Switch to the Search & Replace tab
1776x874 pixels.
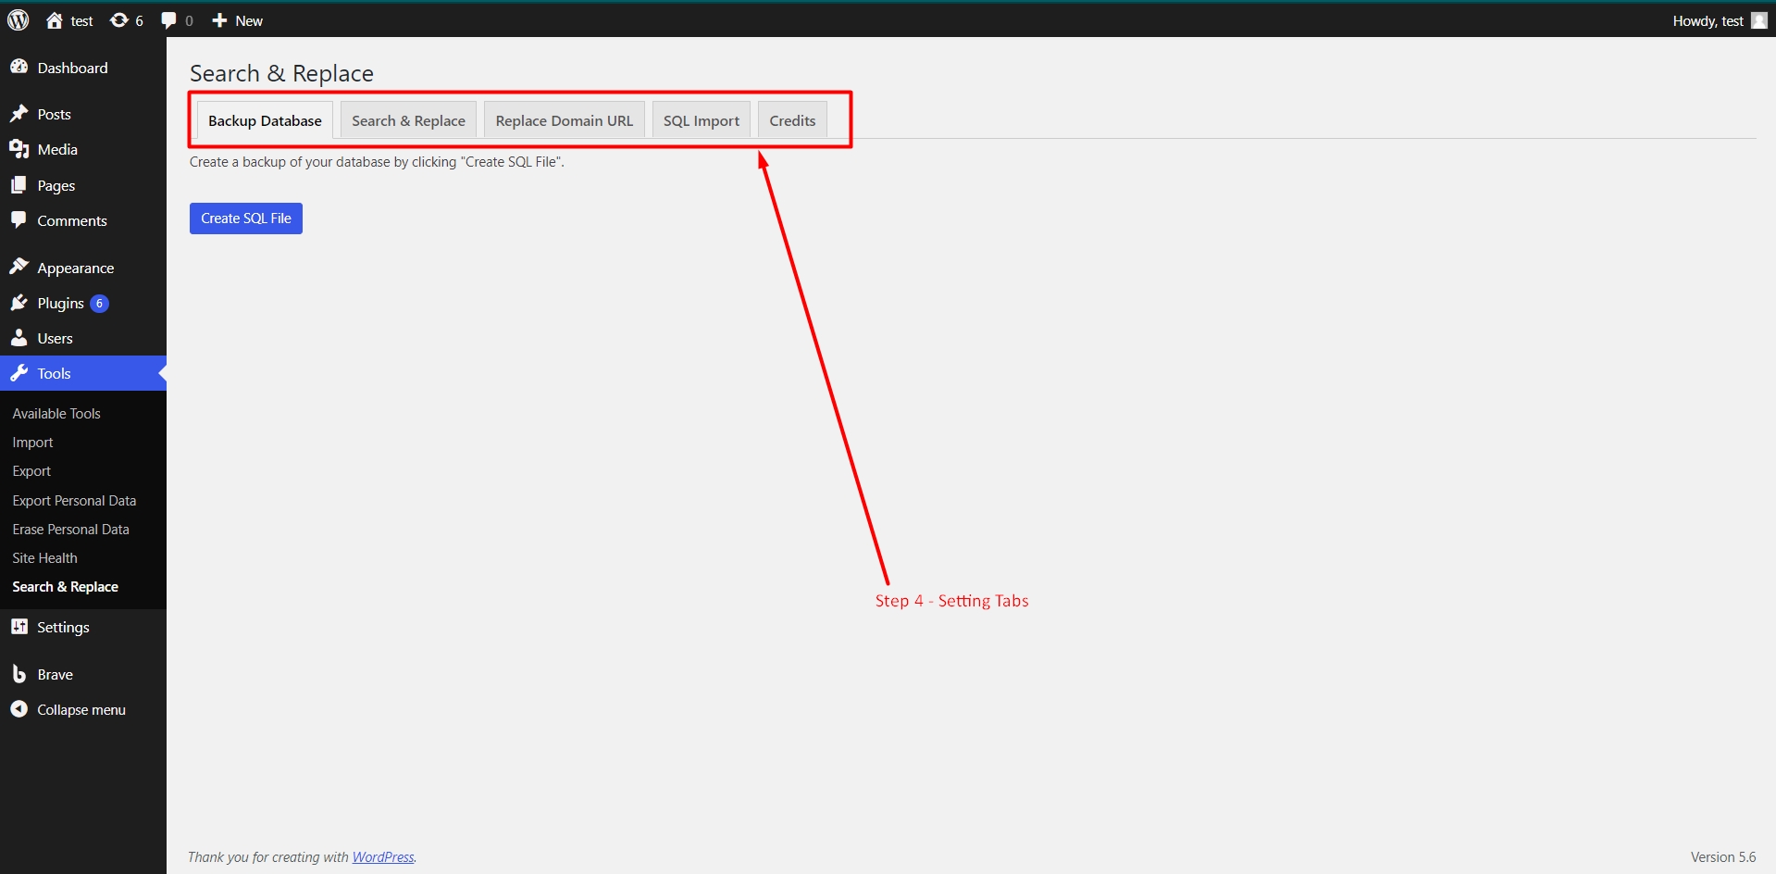point(408,120)
